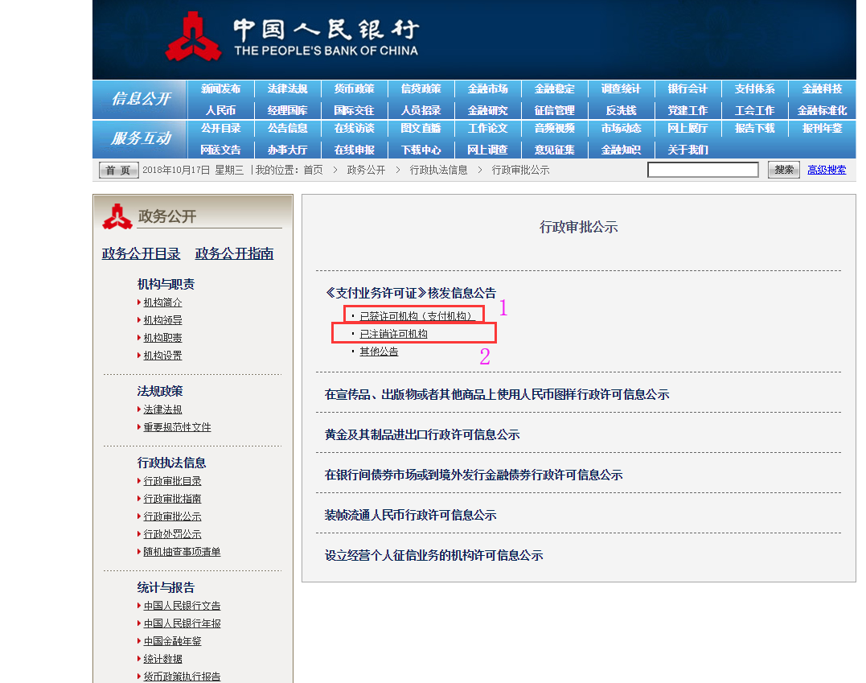
Task: Open the 政务公开目录 link
Action: click(141, 253)
